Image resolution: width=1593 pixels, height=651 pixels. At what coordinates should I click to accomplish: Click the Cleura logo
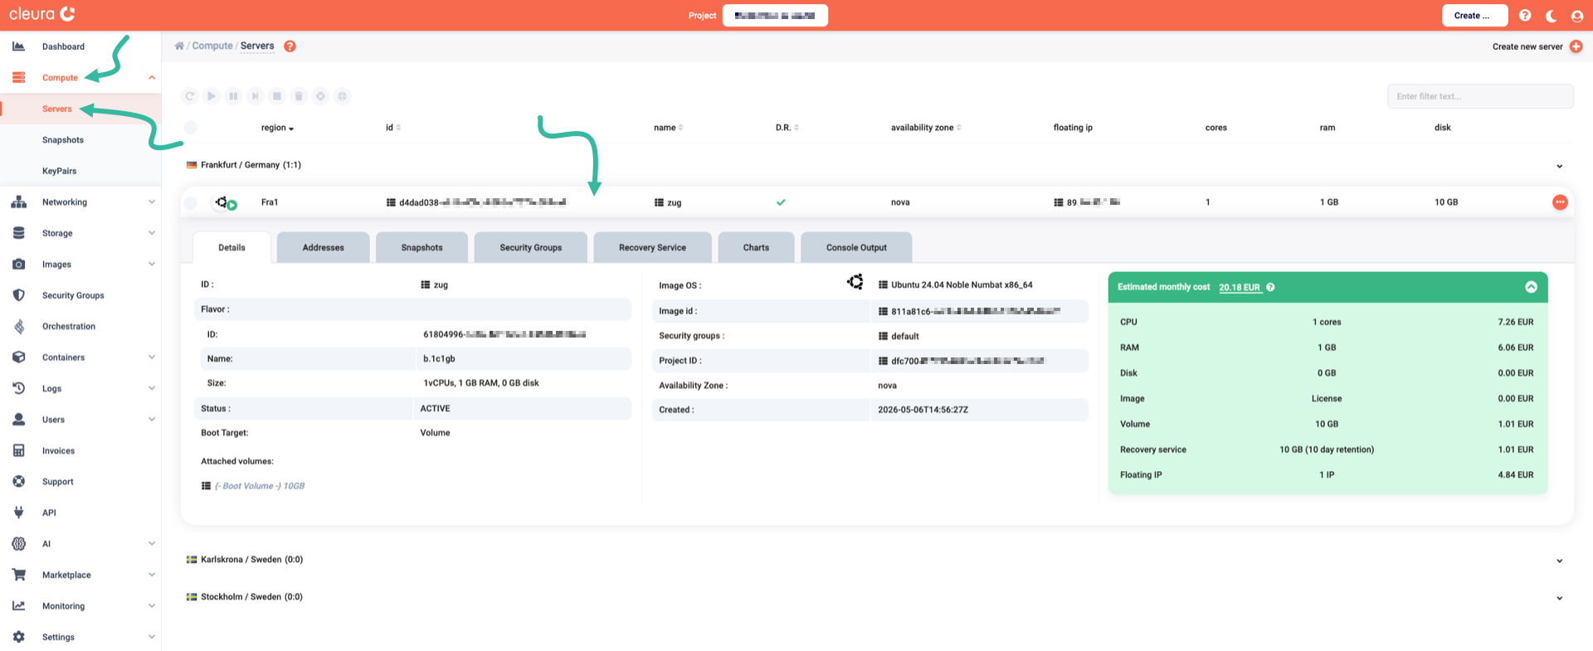(42, 14)
